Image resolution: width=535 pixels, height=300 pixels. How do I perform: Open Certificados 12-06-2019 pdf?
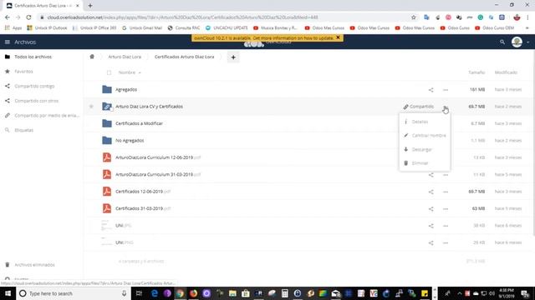click(x=143, y=192)
